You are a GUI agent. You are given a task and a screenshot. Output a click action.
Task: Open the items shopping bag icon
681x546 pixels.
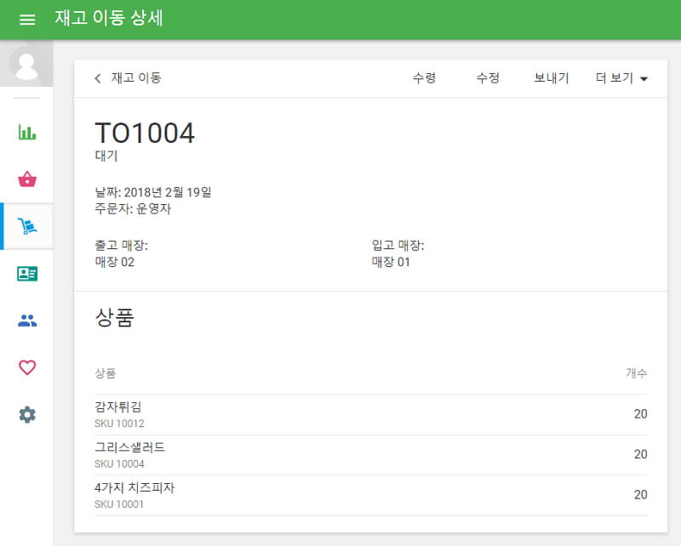tap(26, 179)
